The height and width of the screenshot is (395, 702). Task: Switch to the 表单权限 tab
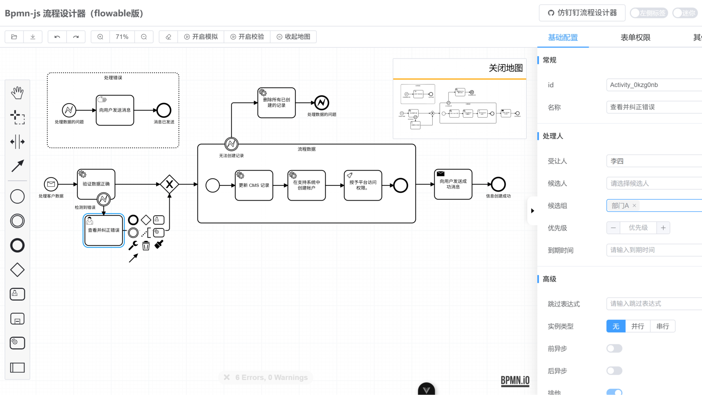coord(635,37)
